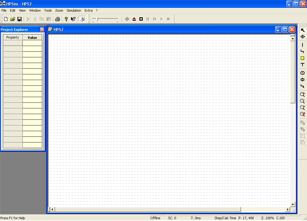Click the delete X toolbar icon

tap(28, 19)
